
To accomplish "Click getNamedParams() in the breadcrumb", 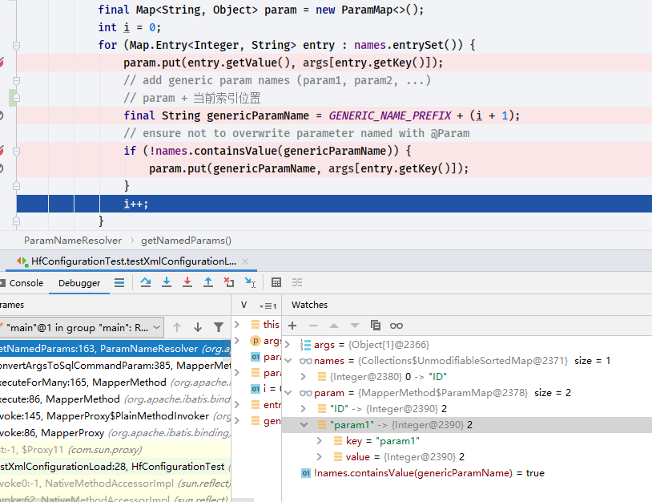I will tap(186, 241).
